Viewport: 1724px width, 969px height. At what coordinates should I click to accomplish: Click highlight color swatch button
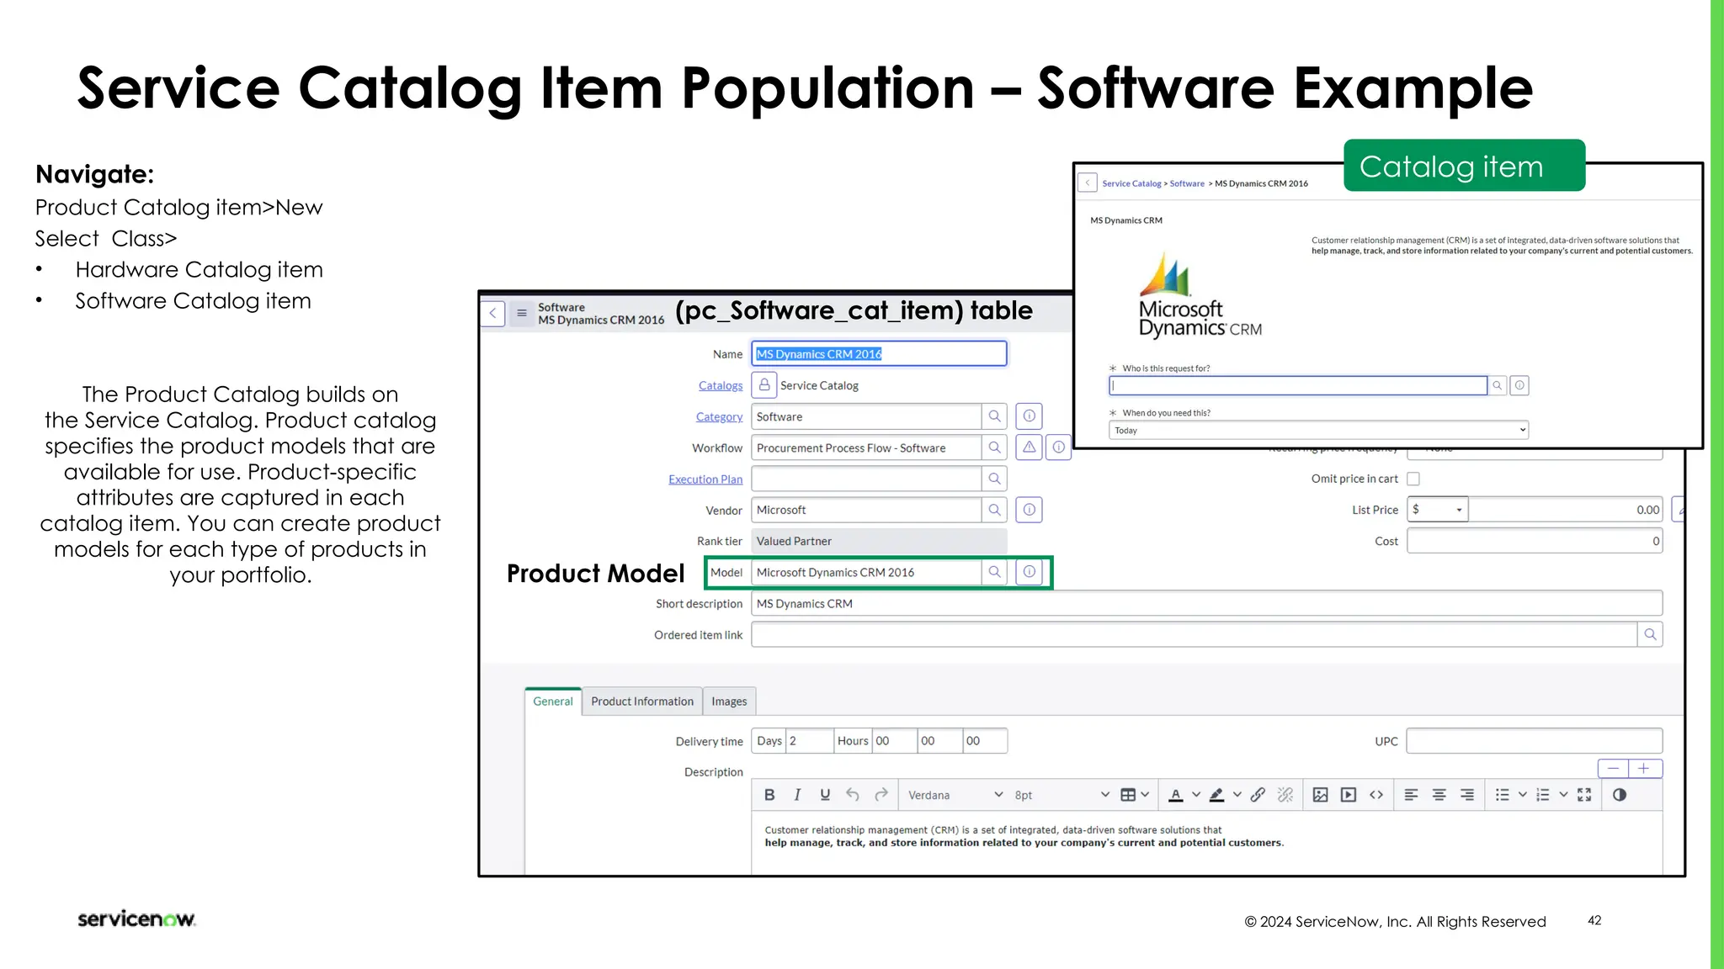coord(1216,795)
